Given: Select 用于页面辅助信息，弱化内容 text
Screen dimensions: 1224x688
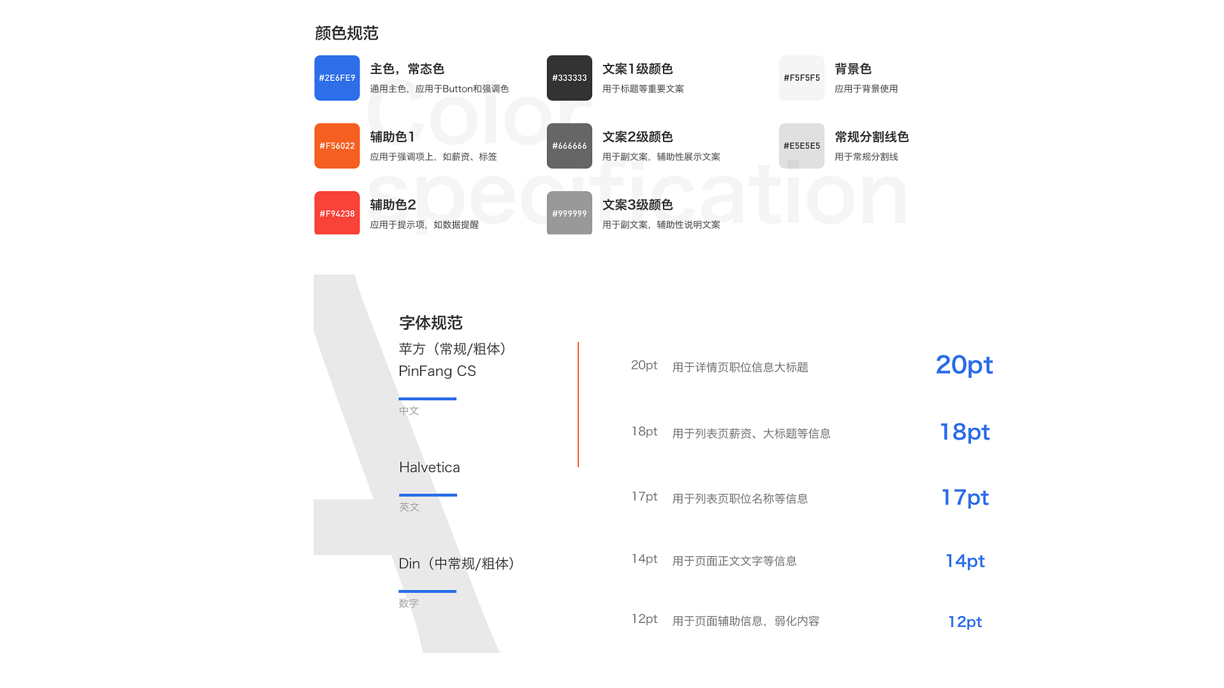Looking at the screenshot, I should (745, 621).
